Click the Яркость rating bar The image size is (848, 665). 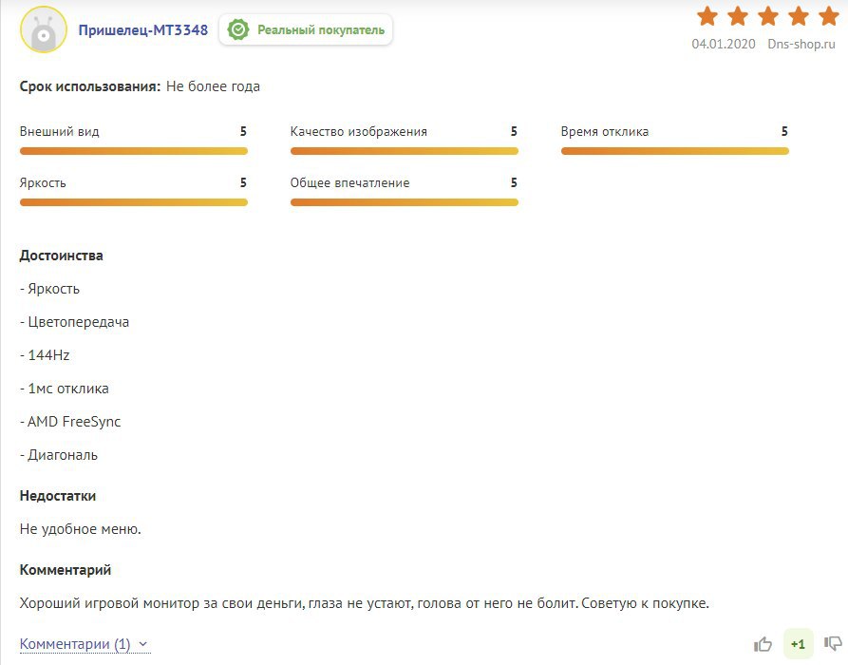point(134,202)
